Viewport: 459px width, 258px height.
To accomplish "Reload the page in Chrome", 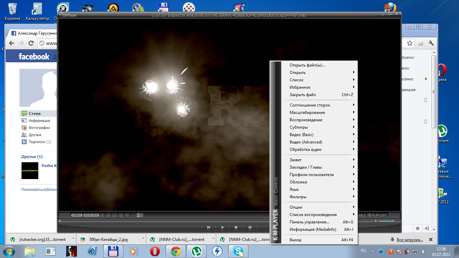I will tap(31, 43).
